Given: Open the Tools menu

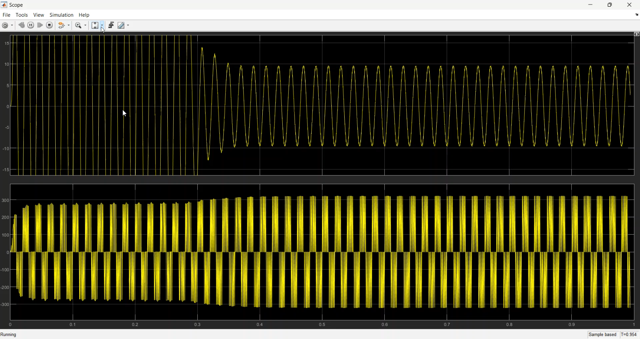Looking at the screenshot, I should click(22, 15).
